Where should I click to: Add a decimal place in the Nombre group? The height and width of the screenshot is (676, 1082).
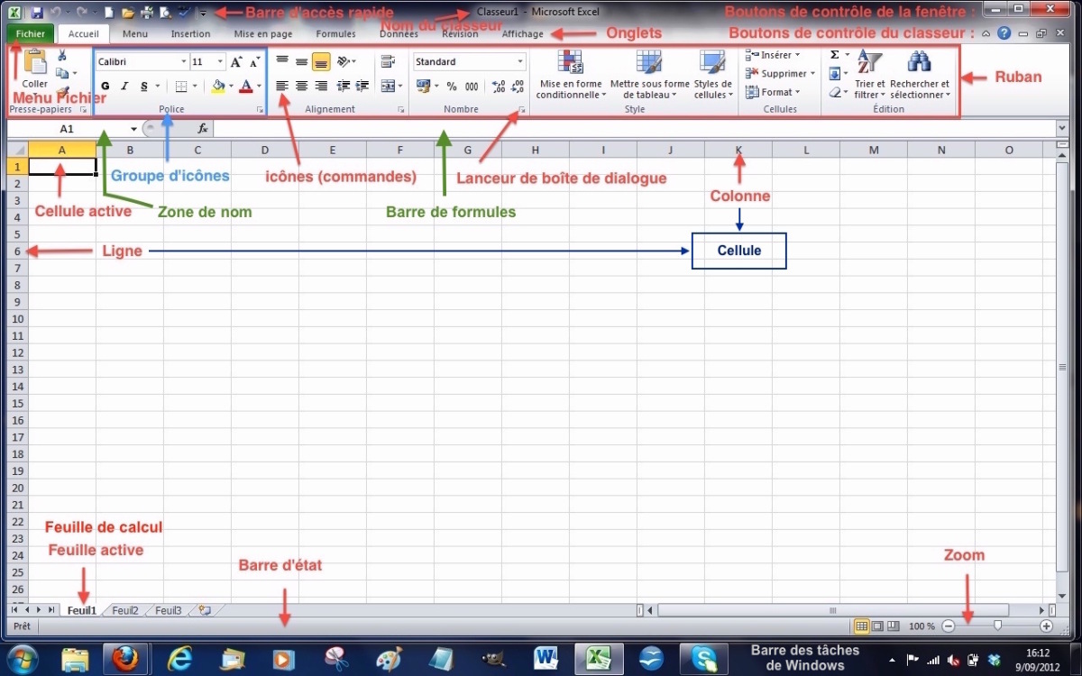(499, 87)
